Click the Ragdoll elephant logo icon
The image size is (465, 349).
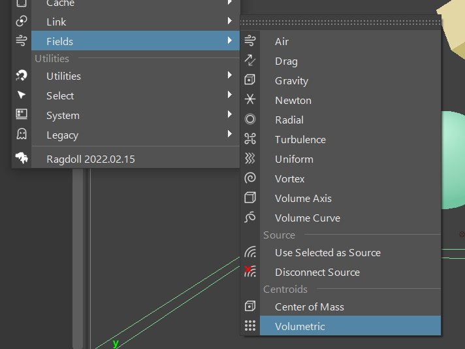(22, 158)
